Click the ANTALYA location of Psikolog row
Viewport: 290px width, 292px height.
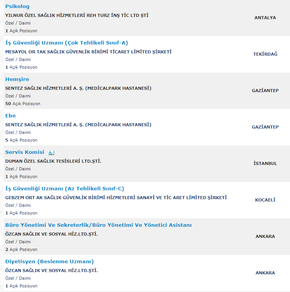pyautogui.click(x=265, y=18)
